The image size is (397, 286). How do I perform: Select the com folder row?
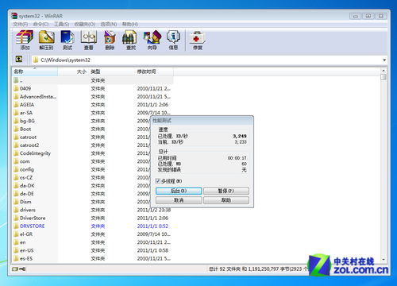click(x=82, y=161)
